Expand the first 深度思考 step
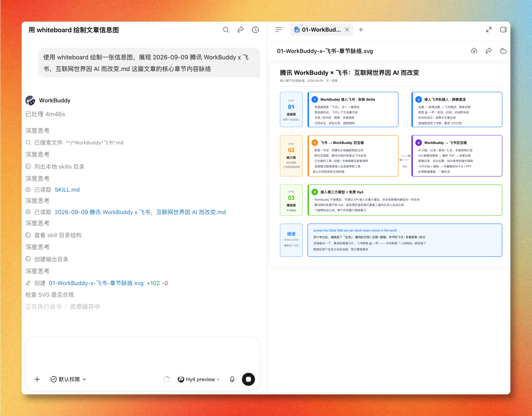This screenshot has height=416, width=532. point(37,131)
